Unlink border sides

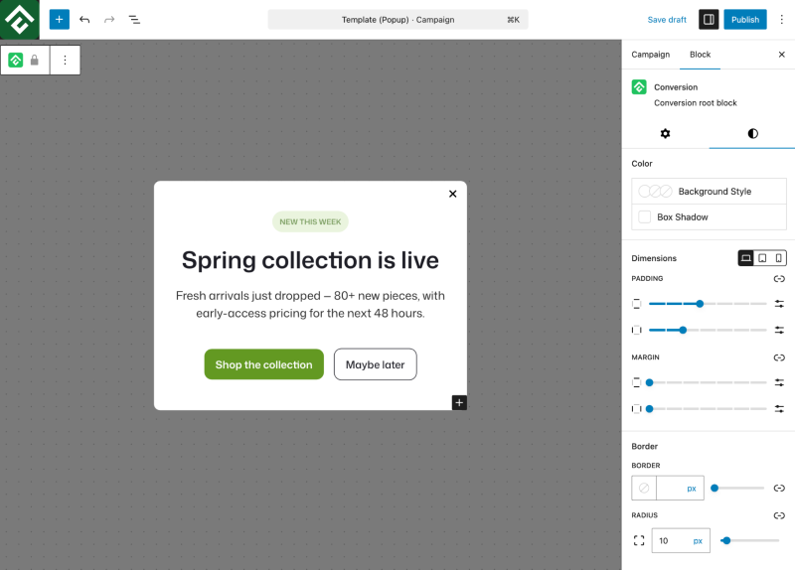click(x=779, y=488)
